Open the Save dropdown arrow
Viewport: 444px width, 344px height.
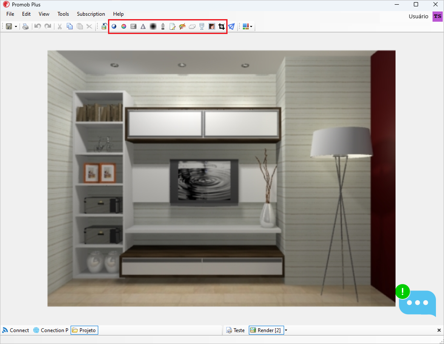point(16,27)
